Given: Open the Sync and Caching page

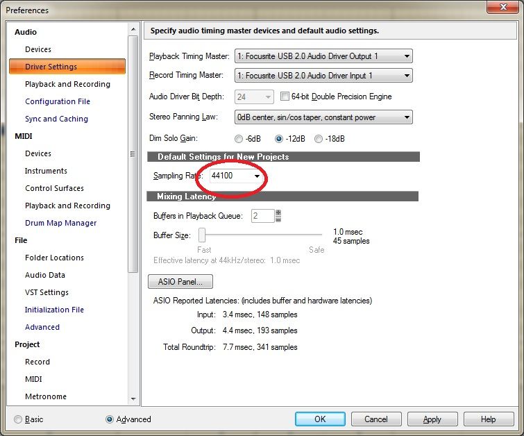Looking at the screenshot, I should coord(56,119).
